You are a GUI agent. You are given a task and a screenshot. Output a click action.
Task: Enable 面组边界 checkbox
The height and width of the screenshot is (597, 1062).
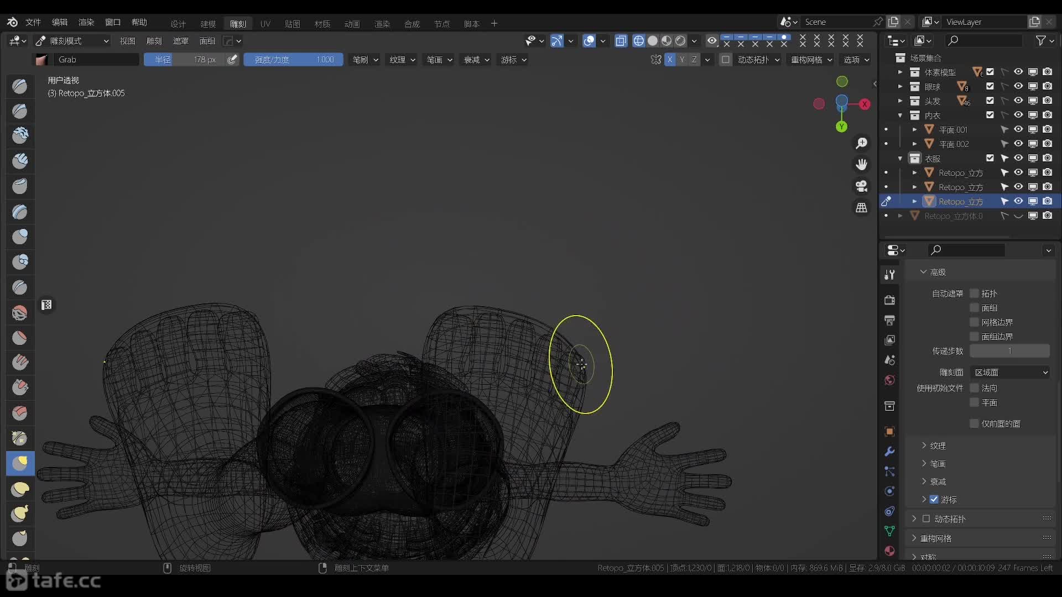point(975,337)
